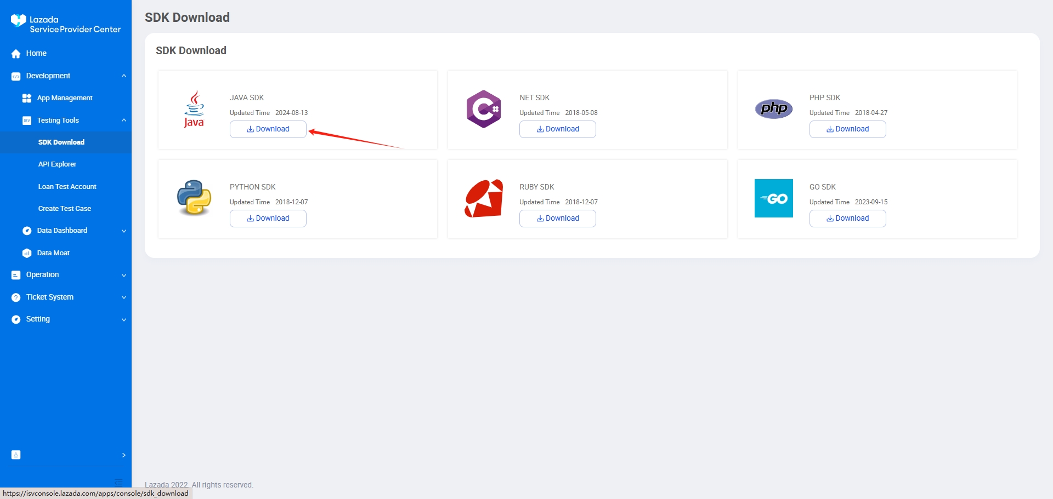Click the Development code icon
The height and width of the screenshot is (499, 1053).
16,76
